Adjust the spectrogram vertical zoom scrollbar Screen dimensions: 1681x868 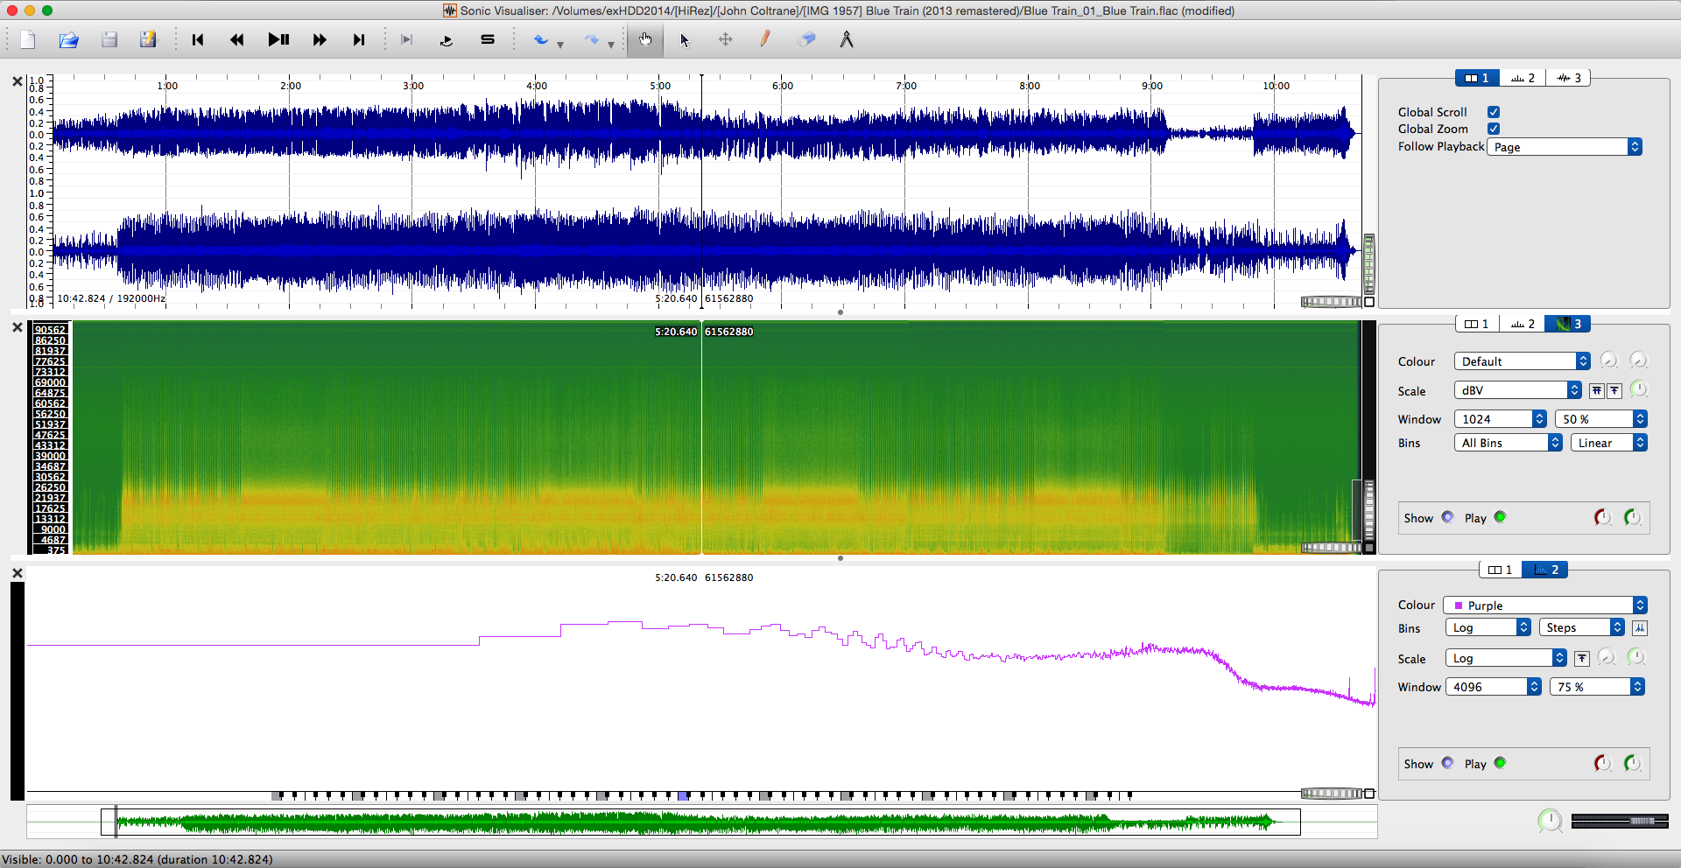pos(1369,512)
